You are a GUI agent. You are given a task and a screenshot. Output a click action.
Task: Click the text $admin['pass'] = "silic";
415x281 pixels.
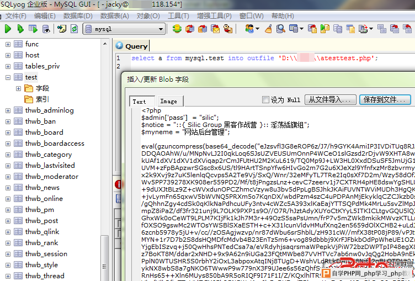(180, 118)
